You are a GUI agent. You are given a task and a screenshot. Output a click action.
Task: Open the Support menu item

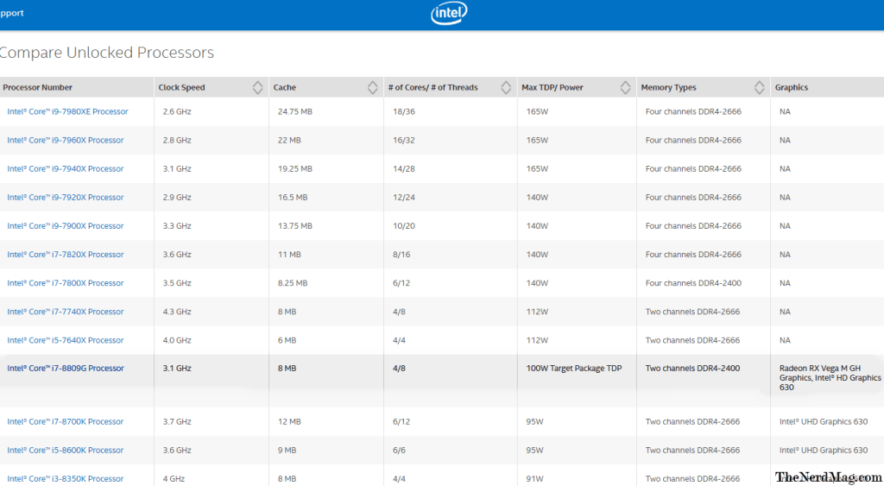click(x=12, y=13)
